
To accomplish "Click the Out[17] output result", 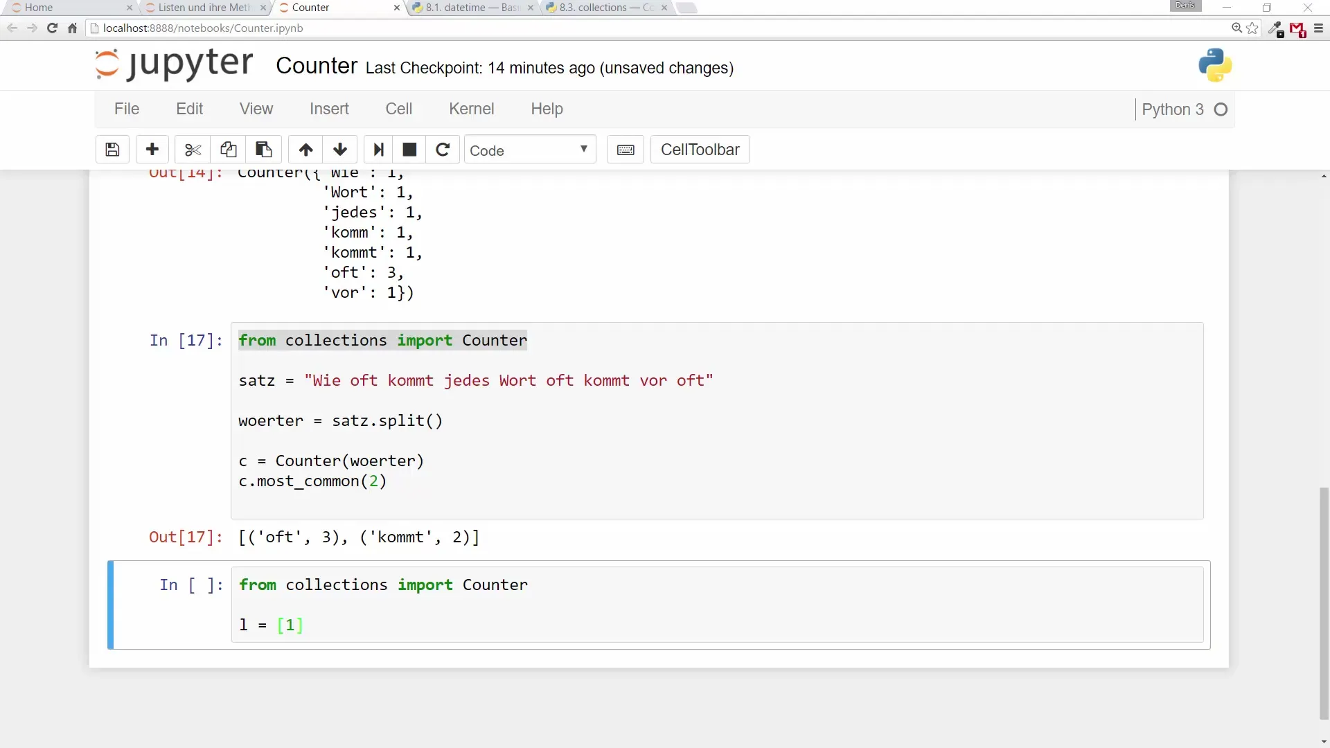I will pyautogui.click(x=359, y=537).
